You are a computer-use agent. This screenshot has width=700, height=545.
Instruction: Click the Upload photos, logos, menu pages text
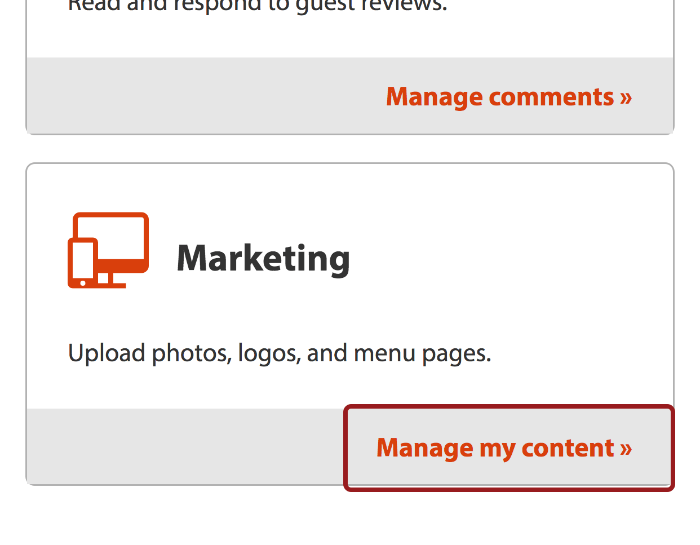[x=280, y=353]
